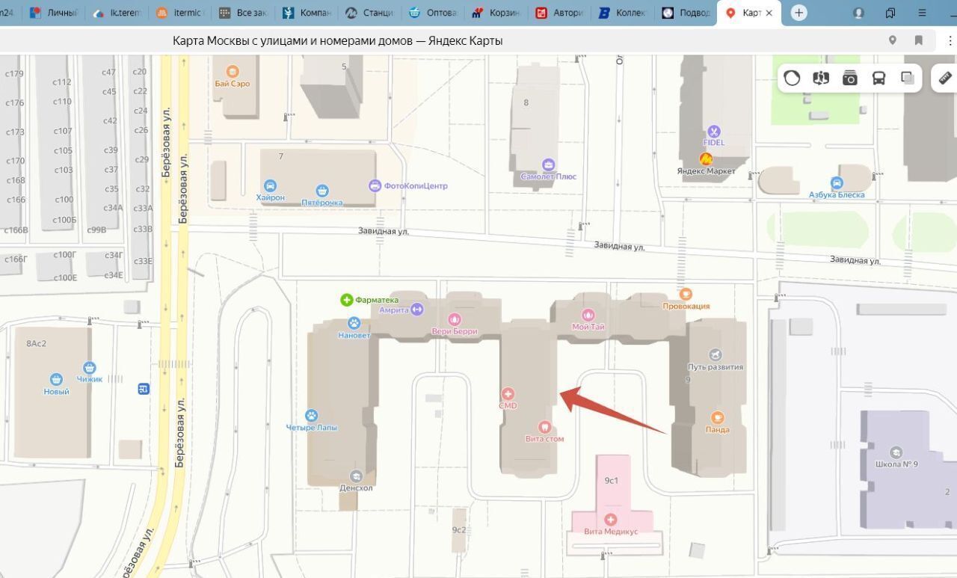The width and height of the screenshot is (957, 578).
Task: Bookmark this page via the flag icon
Action: click(x=919, y=40)
